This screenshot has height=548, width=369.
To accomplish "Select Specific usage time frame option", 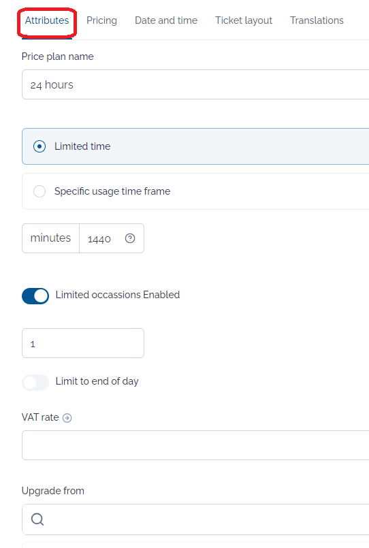I will (195, 191).
